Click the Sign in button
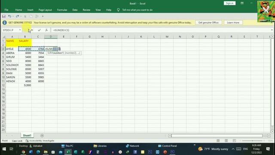The image size is (275, 155). [x=229, y=3]
